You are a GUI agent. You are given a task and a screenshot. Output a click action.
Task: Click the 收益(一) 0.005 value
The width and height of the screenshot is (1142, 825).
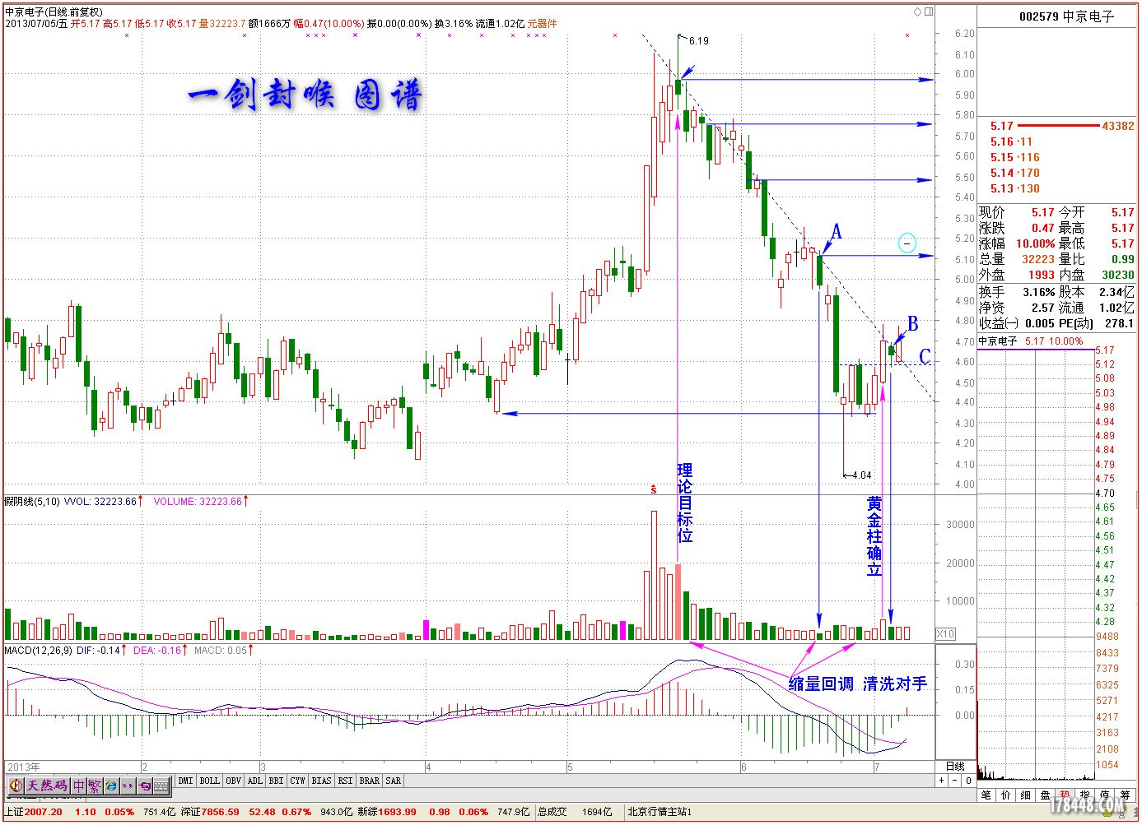pos(1040,323)
